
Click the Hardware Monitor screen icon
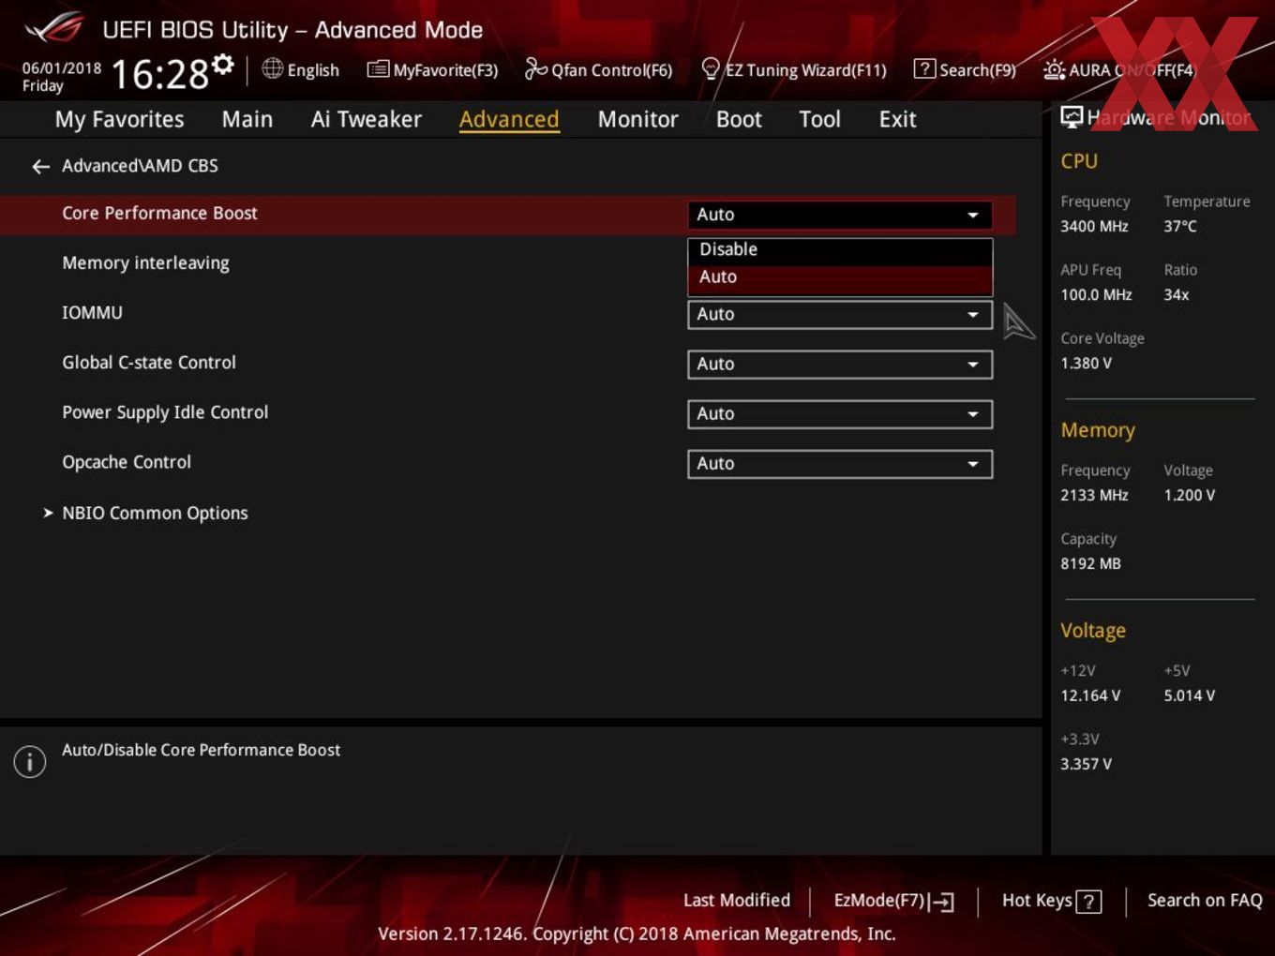[x=1072, y=117]
